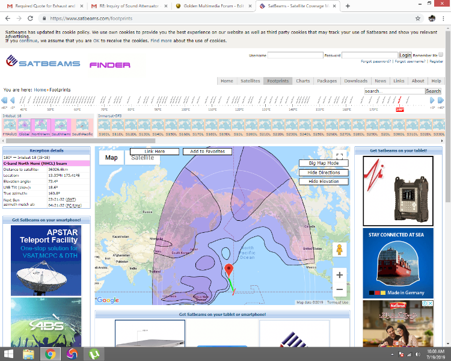This screenshot has width=451, height=361.
Task: Open the S10DL Inmarsat beam thumbnail
Action: coord(104,128)
